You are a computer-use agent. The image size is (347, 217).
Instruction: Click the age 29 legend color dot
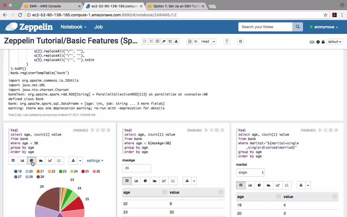point(38,177)
